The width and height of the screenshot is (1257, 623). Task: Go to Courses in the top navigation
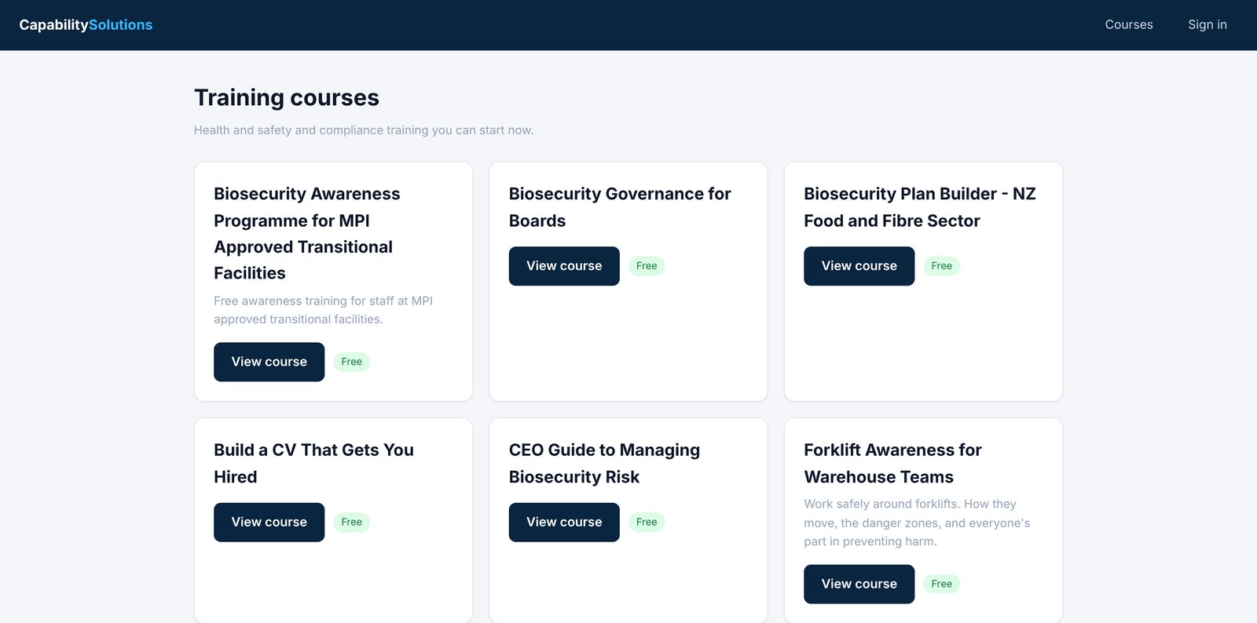click(1129, 25)
